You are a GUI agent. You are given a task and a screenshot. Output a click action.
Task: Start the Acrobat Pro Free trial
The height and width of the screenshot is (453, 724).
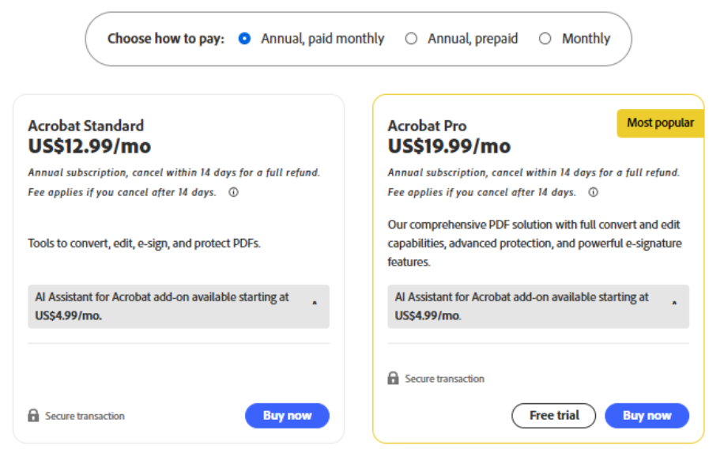pyautogui.click(x=553, y=416)
